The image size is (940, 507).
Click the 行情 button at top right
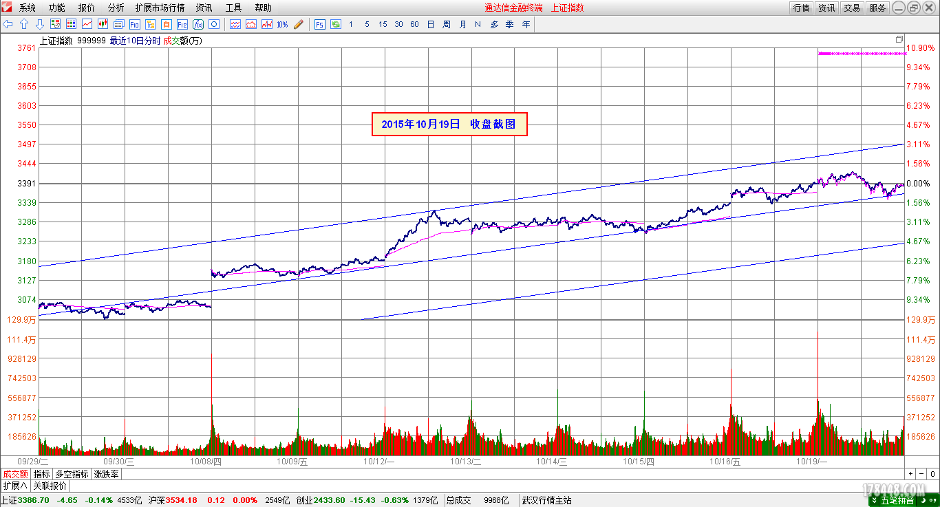pos(801,8)
